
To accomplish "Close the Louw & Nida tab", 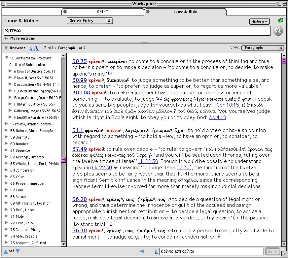I will [x=148, y=12].
